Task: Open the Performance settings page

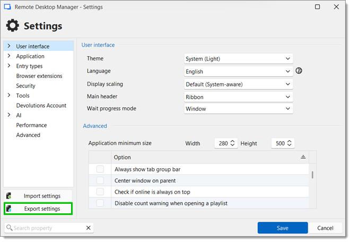Action: 31,125
